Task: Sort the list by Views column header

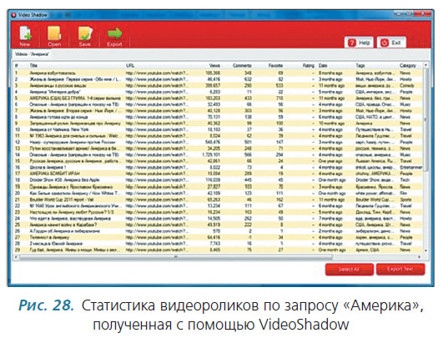Action: click(214, 66)
